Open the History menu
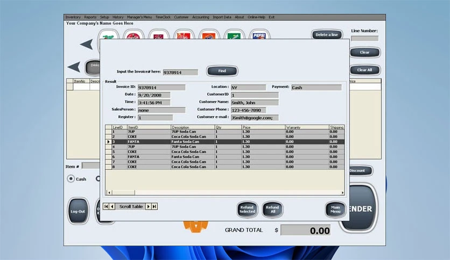 pos(118,17)
